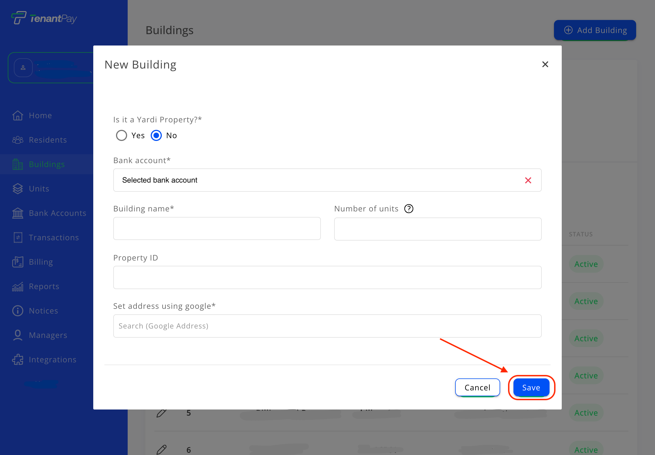Click the Transactions receipt icon
Screen dimensions: 655x455
pos(18,237)
